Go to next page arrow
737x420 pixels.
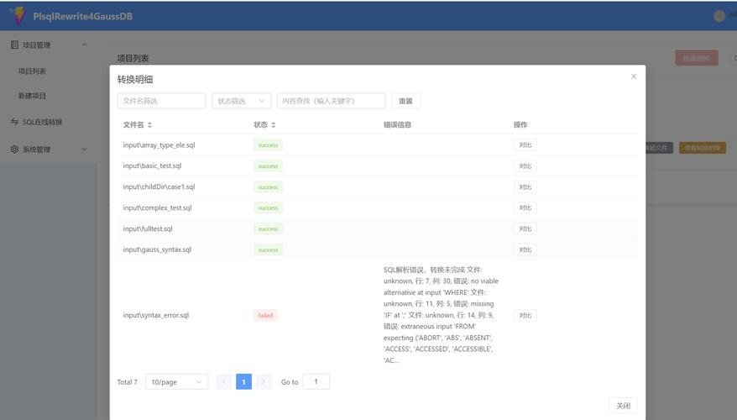(x=264, y=381)
